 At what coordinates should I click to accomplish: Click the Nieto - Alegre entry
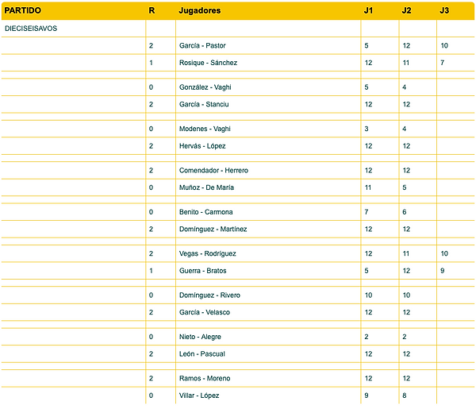200,337
